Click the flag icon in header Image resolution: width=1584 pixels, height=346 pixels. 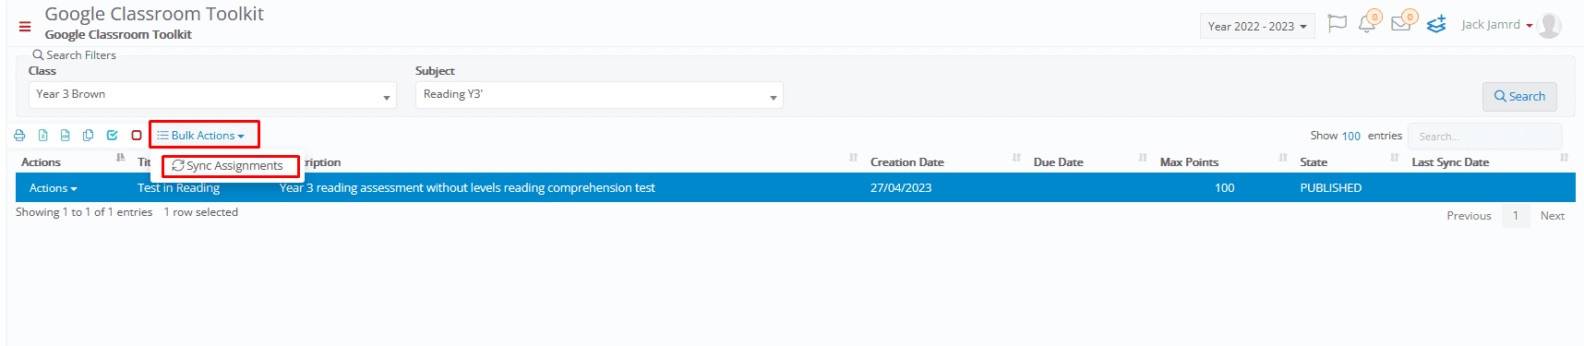pyautogui.click(x=1337, y=24)
